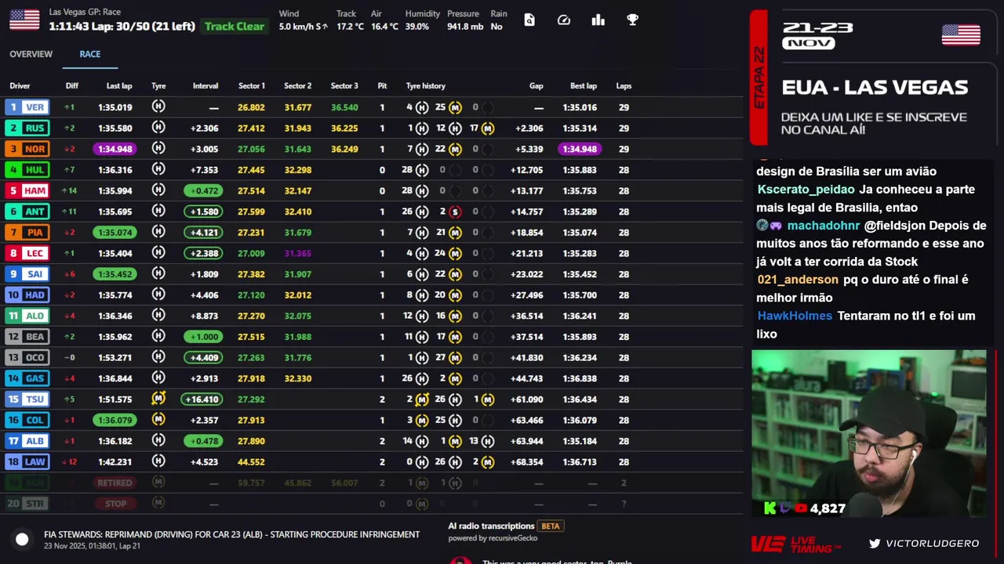Click the US flag on EUA banner
The width and height of the screenshot is (1004, 564).
pyautogui.click(x=961, y=35)
